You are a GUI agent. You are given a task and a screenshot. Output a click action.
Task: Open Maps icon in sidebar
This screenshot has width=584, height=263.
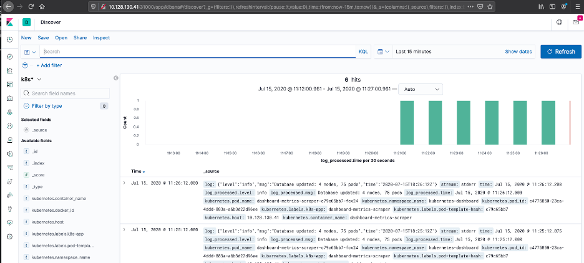point(10,112)
